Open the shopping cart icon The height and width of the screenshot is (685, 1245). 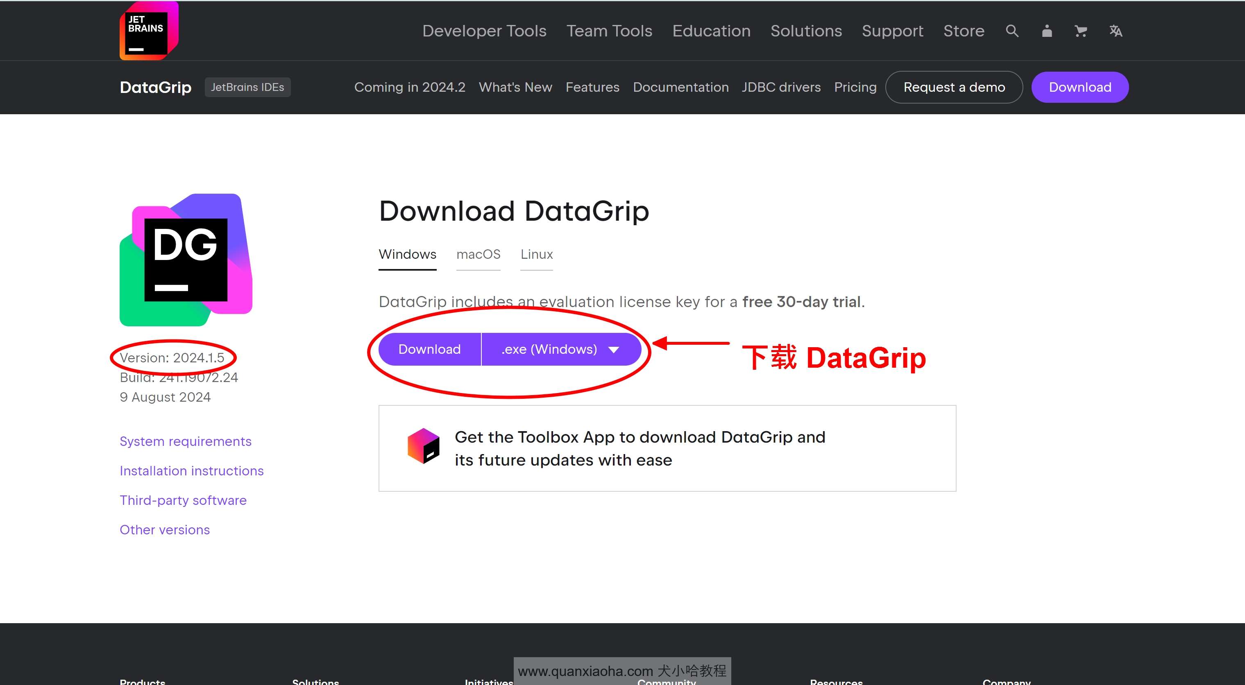point(1081,31)
